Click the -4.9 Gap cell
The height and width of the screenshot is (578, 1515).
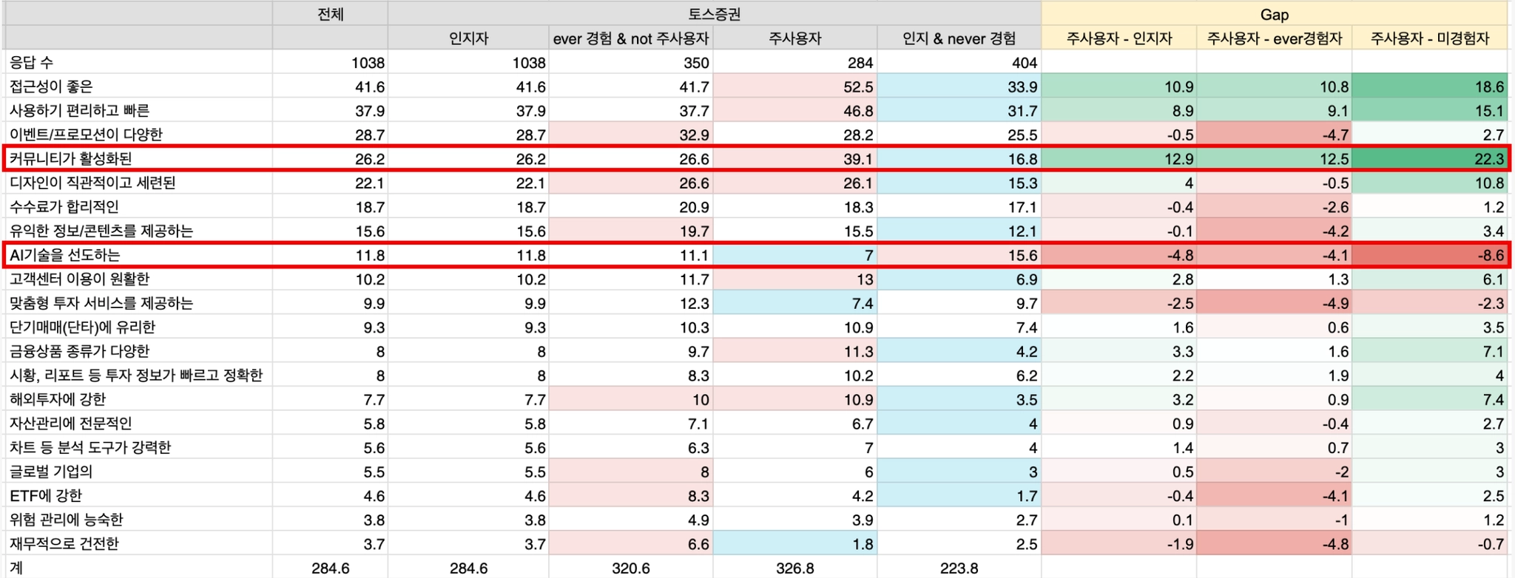coord(1275,303)
